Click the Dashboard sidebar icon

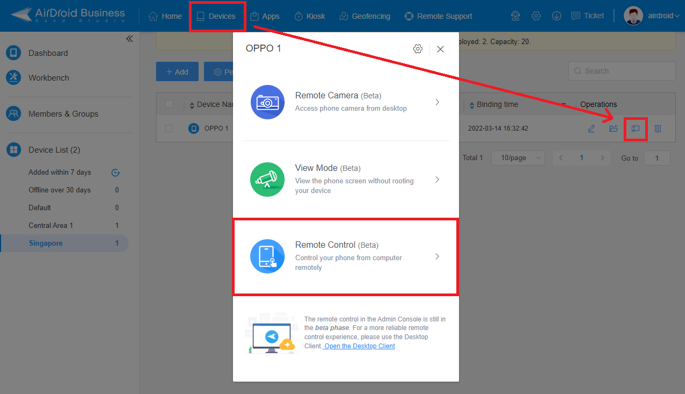click(x=13, y=53)
